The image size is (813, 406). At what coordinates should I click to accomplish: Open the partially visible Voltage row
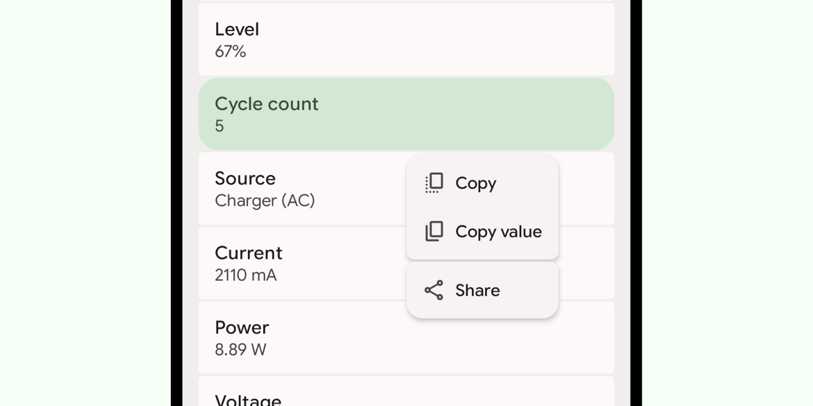406,391
